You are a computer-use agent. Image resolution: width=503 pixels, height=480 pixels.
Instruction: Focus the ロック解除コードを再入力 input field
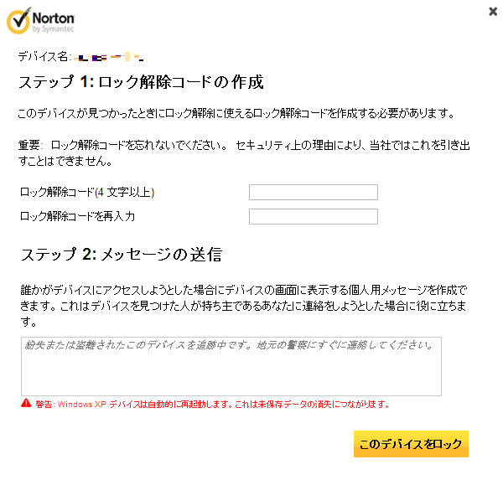(x=314, y=216)
